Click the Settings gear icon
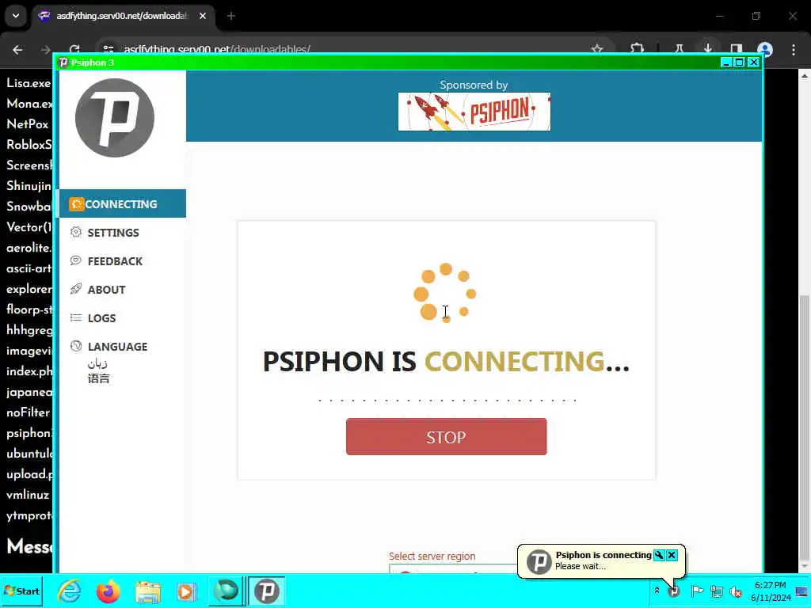 pos(76,232)
